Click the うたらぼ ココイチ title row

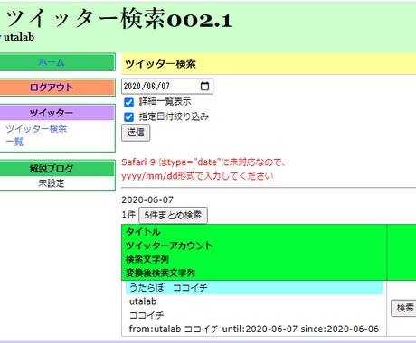[x=254, y=288]
